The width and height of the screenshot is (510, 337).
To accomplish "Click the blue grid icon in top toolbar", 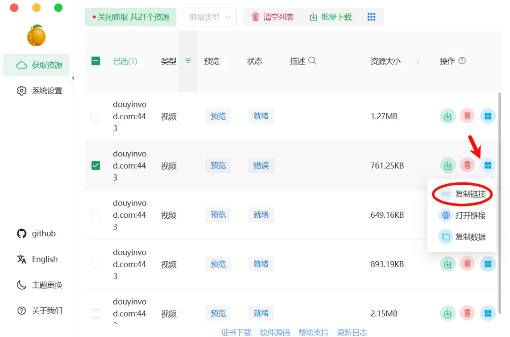I will [x=371, y=17].
